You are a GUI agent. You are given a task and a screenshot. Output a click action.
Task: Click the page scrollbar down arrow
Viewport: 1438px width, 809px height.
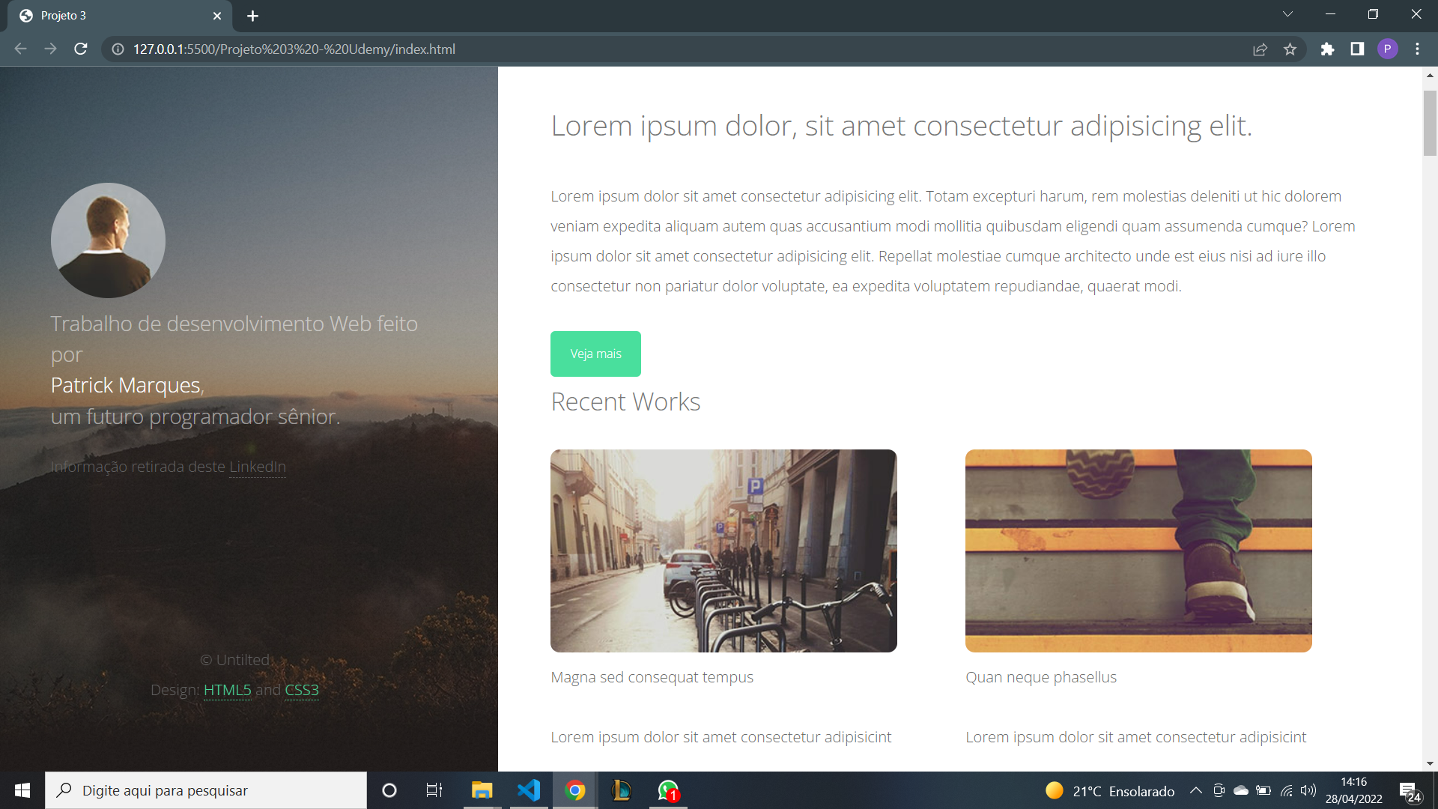tap(1430, 763)
